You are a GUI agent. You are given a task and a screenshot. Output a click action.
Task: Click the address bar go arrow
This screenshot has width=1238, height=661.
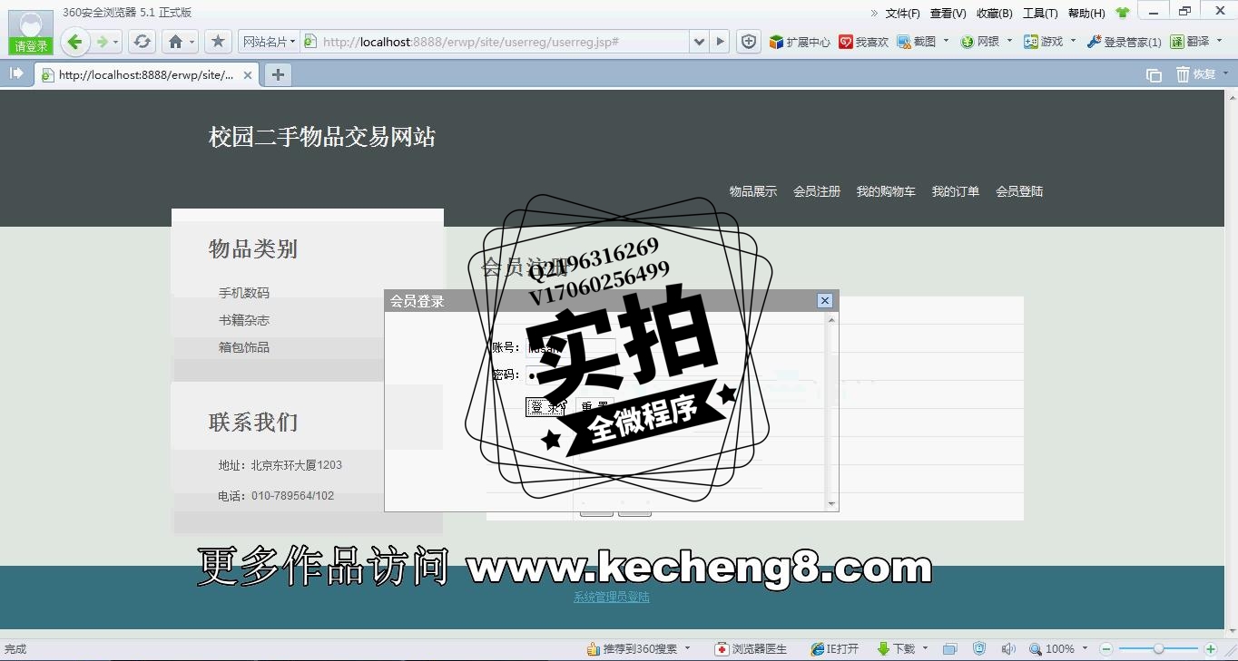pyautogui.click(x=720, y=42)
